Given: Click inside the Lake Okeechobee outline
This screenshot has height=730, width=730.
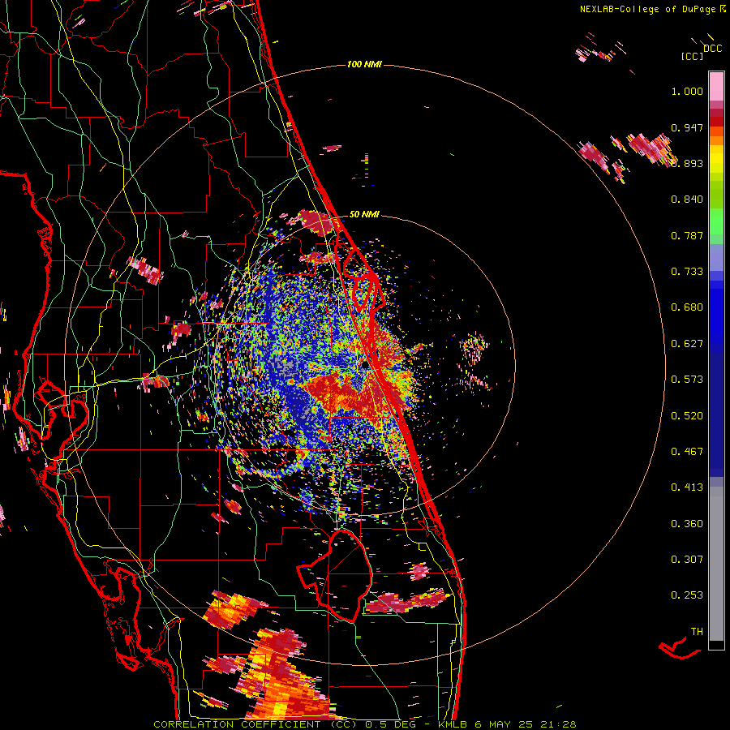Looking at the screenshot, I should [x=344, y=578].
